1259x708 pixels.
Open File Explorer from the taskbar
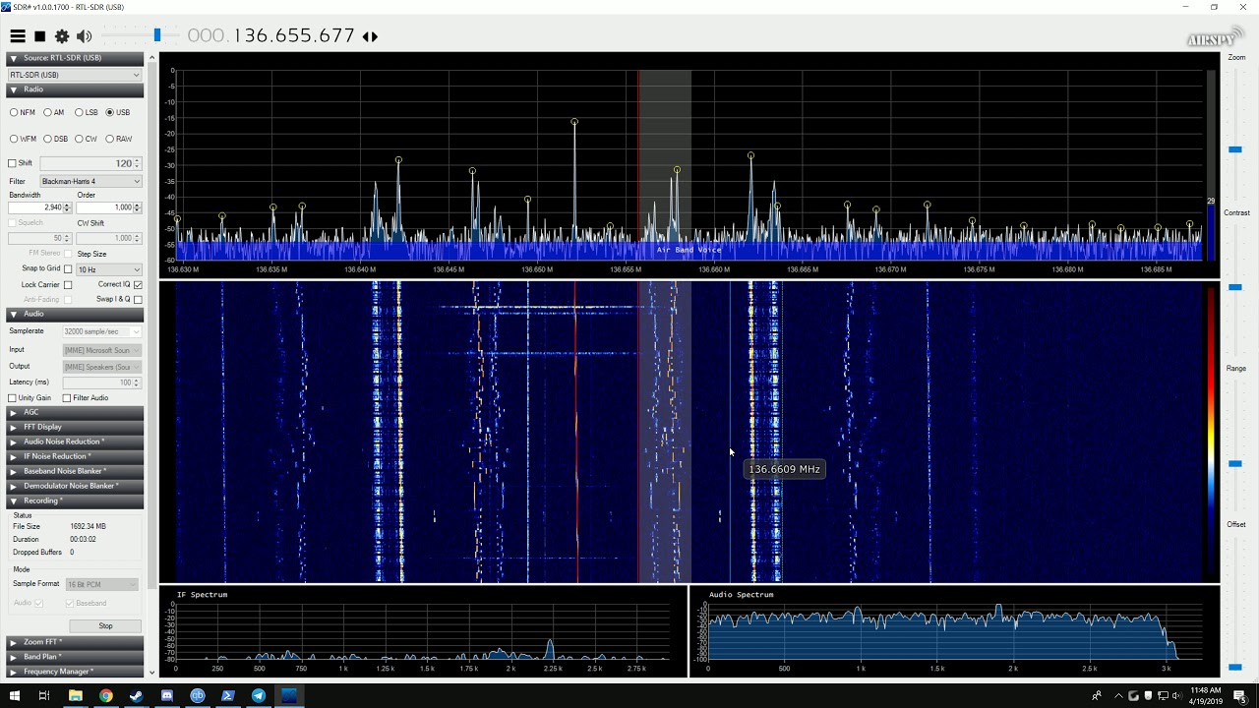[75, 695]
